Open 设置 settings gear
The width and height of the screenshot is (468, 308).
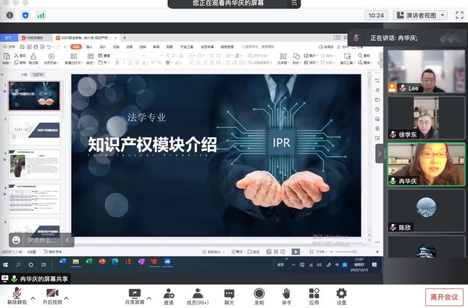[x=341, y=293]
